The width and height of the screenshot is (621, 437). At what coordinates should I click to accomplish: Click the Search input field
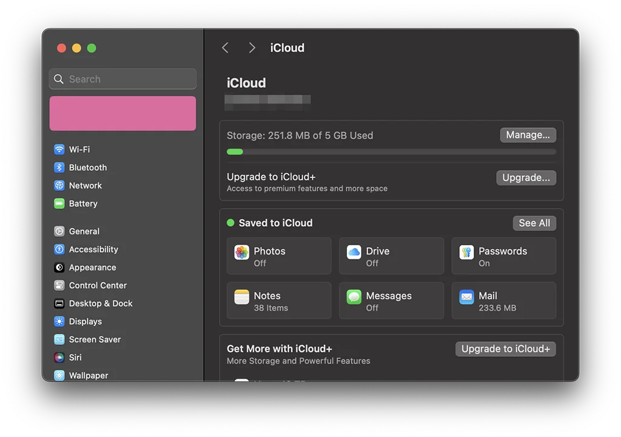tap(123, 79)
